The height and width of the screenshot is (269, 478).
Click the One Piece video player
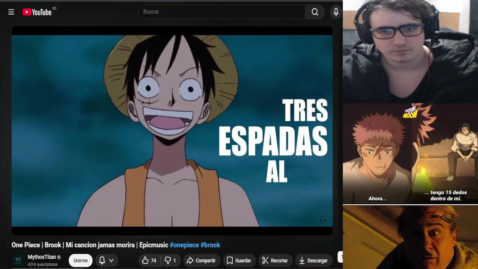point(172,131)
